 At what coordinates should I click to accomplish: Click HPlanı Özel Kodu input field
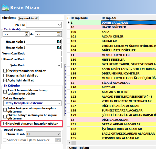click(x=44, y=60)
